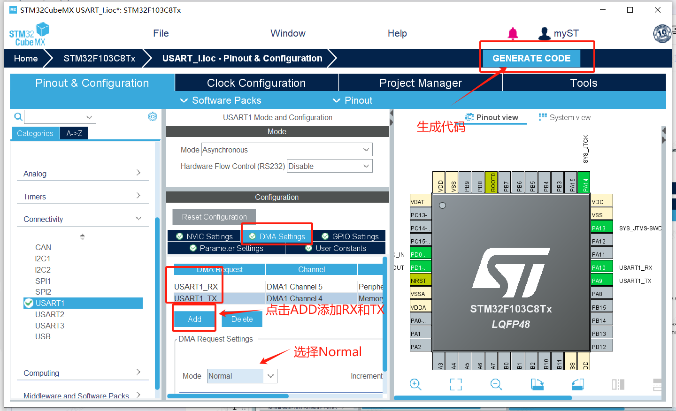Click the pinout view horizontal scrollbar
Screen dimensions: 676x411
pos(483,398)
